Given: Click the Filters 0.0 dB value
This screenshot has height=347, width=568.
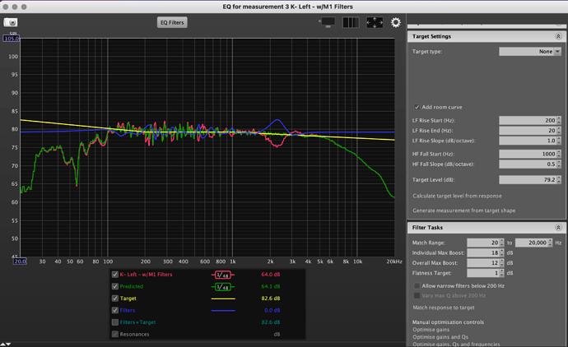Looking at the screenshot, I should 272,311.
